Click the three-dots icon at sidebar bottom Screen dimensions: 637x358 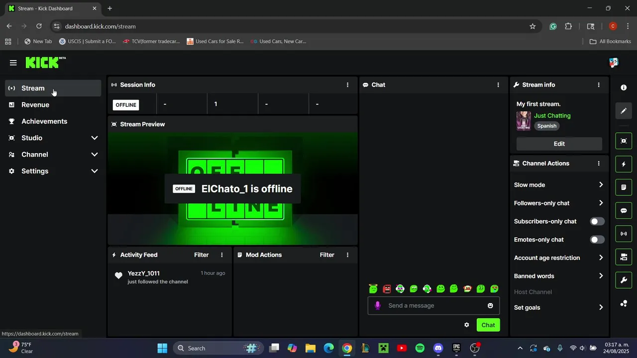pyautogui.click(x=624, y=303)
